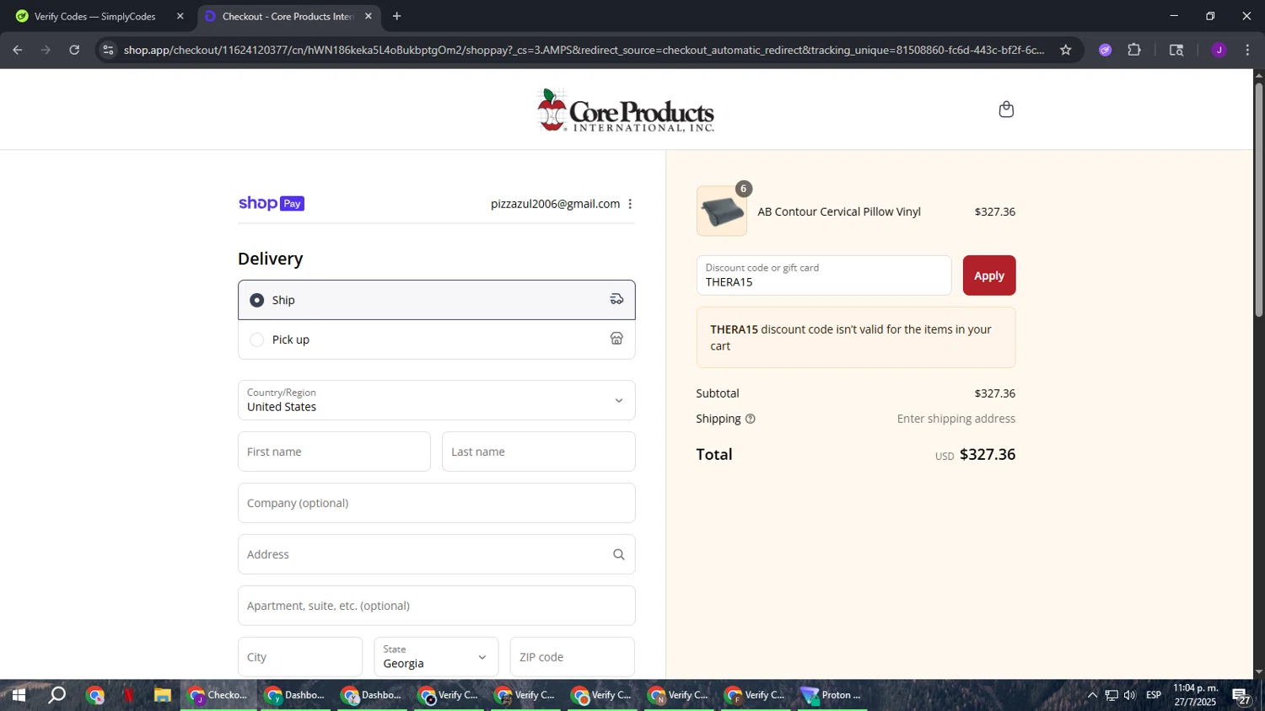Open the Windows taskbar search
The width and height of the screenshot is (1265, 711).
(57, 695)
